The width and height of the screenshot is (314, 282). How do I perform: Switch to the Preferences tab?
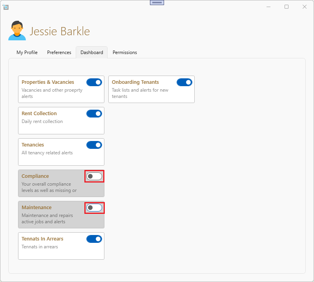(59, 52)
